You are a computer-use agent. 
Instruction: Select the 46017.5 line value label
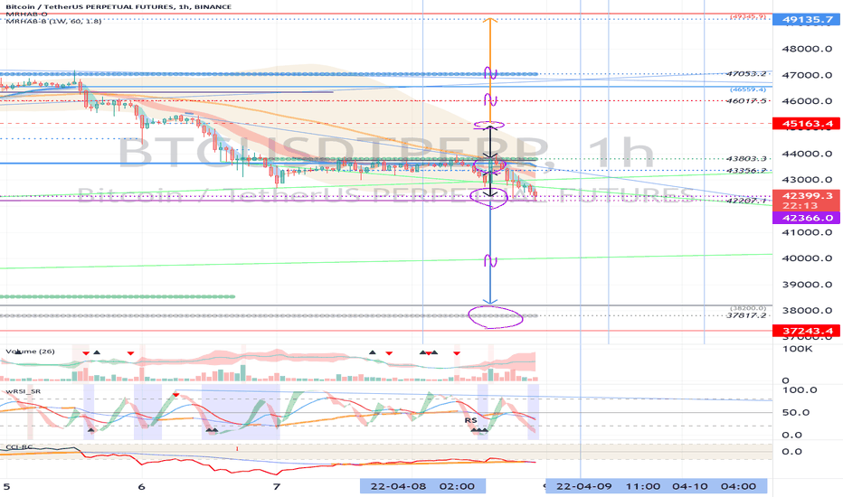pyautogui.click(x=745, y=100)
